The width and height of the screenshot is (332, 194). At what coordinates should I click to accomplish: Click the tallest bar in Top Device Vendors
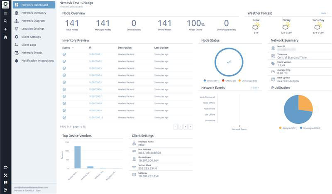(x=78, y=157)
